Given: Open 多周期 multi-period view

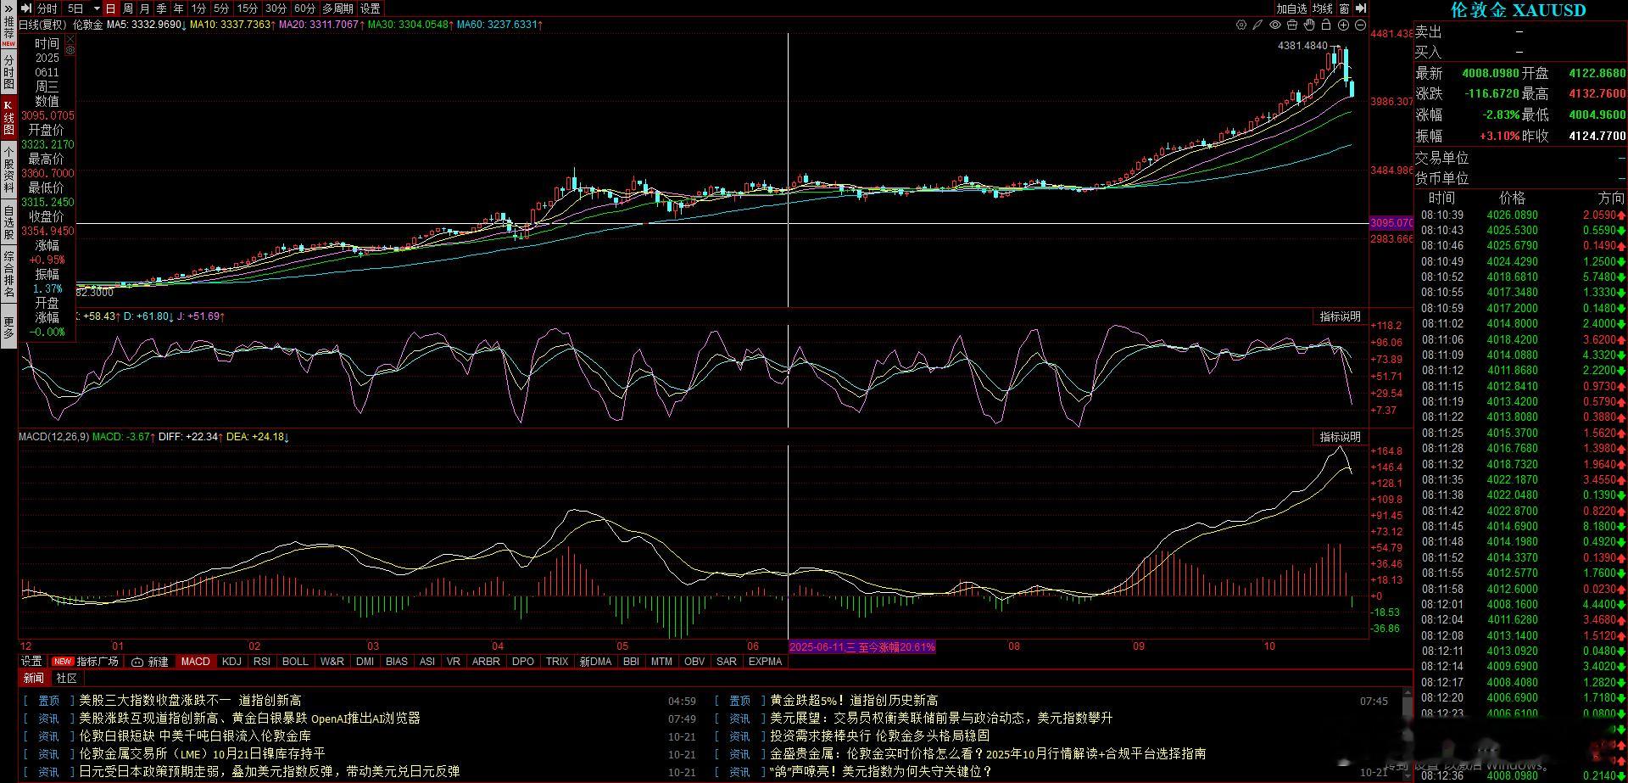Looking at the screenshot, I should 337,8.
